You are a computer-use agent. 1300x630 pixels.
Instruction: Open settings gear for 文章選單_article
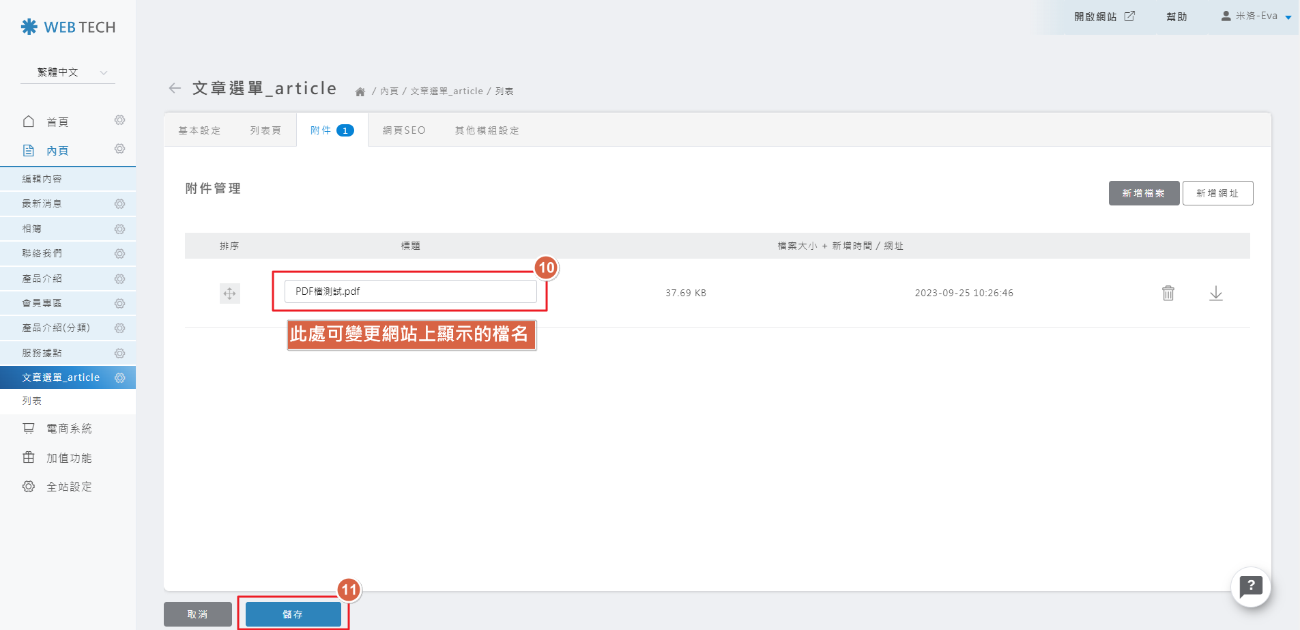click(x=120, y=377)
